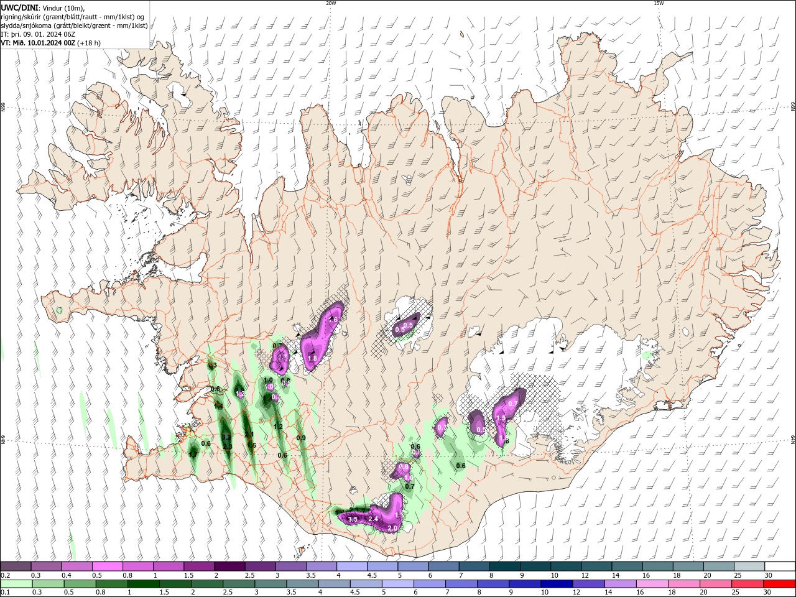Pick the pale green 0.1 swatch in lower scale

pos(16,584)
